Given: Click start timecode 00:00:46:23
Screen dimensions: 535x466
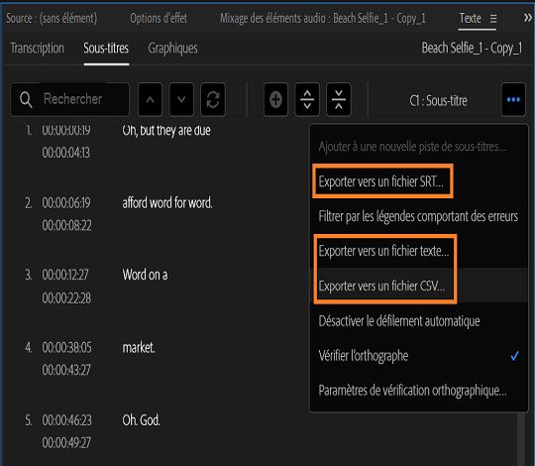Looking at the screenshot, I should (x=67, y=420).
